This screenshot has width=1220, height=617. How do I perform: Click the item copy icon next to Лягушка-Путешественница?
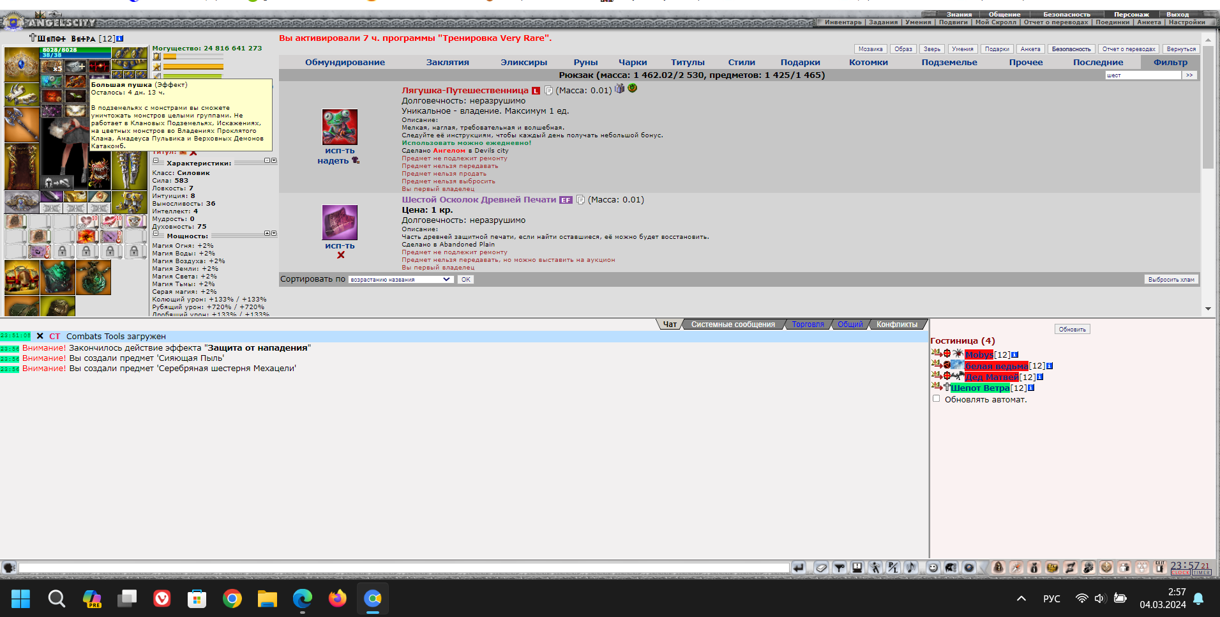[548, 91]
